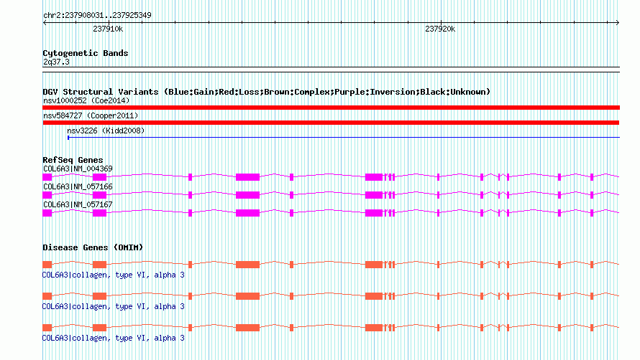Image resolution: width=640 pixels, height=360 pixels.
Task: Click the Disease Genes (OMIM) track title
Action: click(93, 247)
